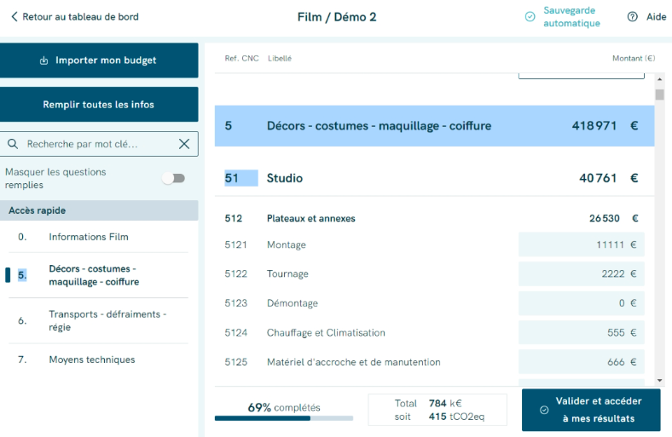
Task: Click the back arrow icon to dashboard
Action: pyautogui.click(x=14, y=17)
